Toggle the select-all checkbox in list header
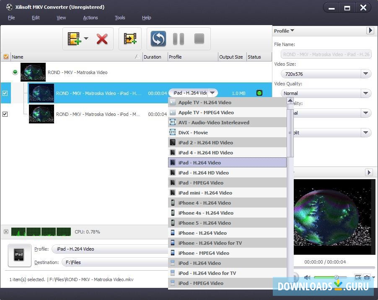The image size is (378, 300). point(6,57)
